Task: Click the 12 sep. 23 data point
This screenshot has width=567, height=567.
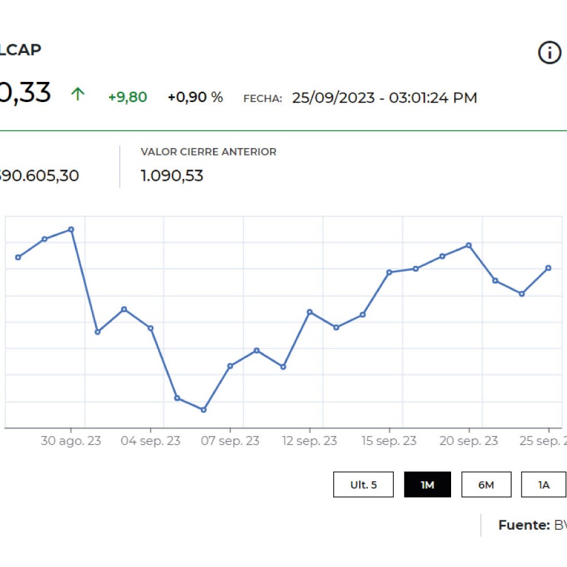Action: (309, 312)
